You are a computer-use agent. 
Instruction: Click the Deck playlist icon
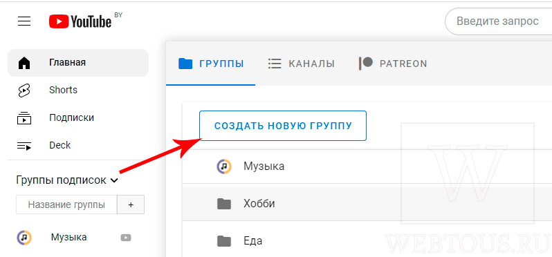24,145
